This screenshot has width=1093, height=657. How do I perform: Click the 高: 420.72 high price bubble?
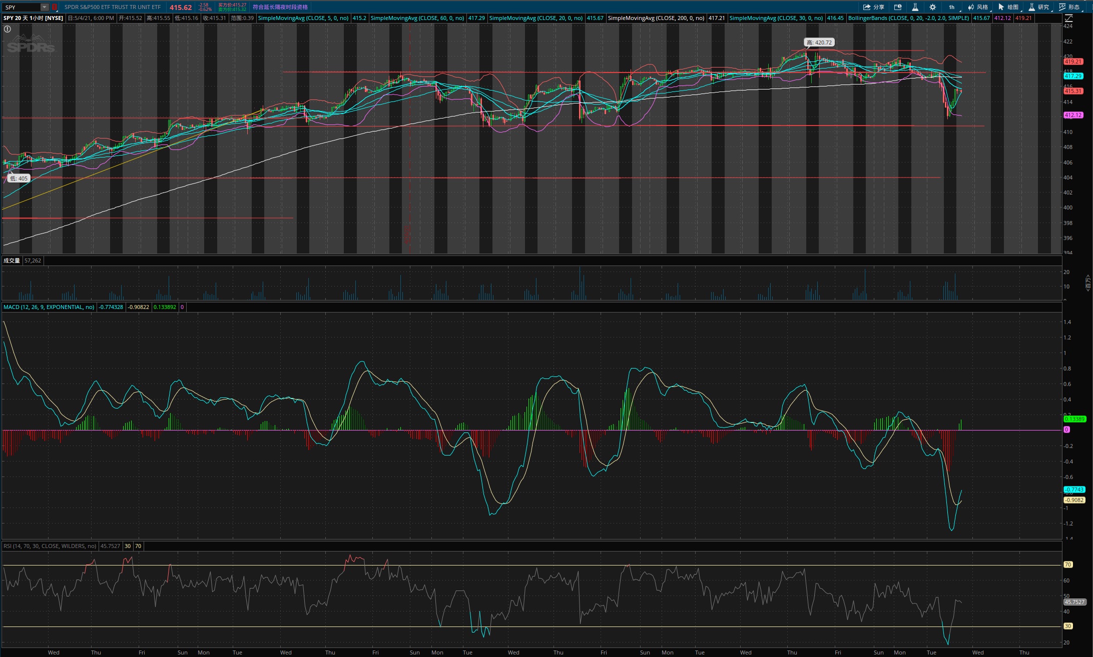click(819, 42)
